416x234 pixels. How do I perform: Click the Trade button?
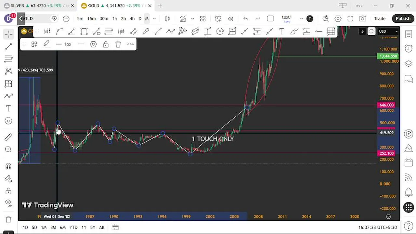point(380,19)
